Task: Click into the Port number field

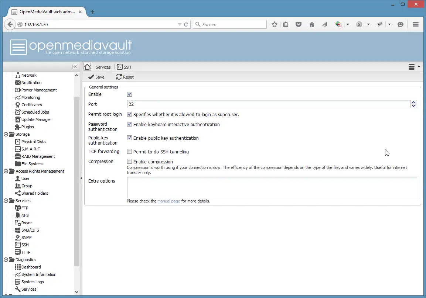Action: point(269,104)
